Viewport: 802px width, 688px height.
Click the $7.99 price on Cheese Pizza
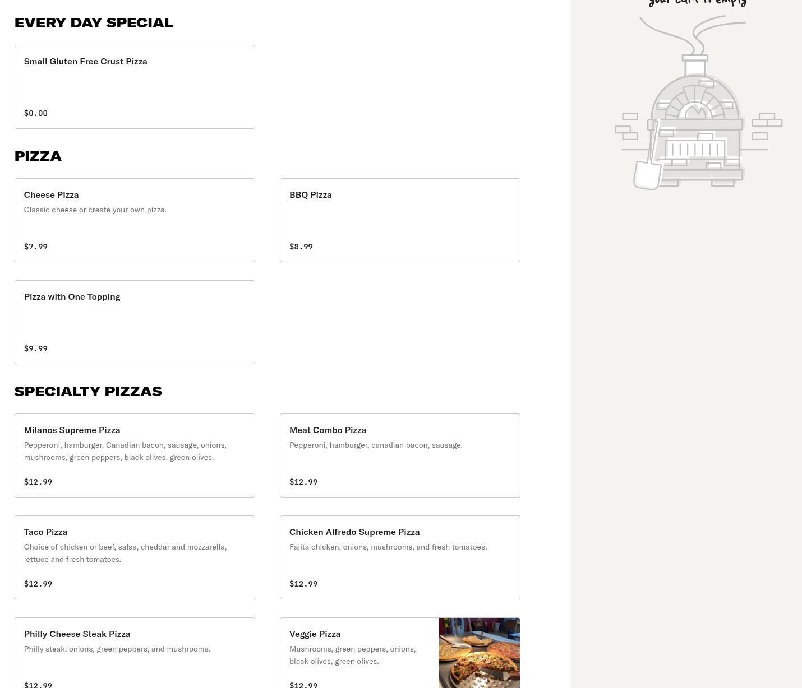coord(36,247)
